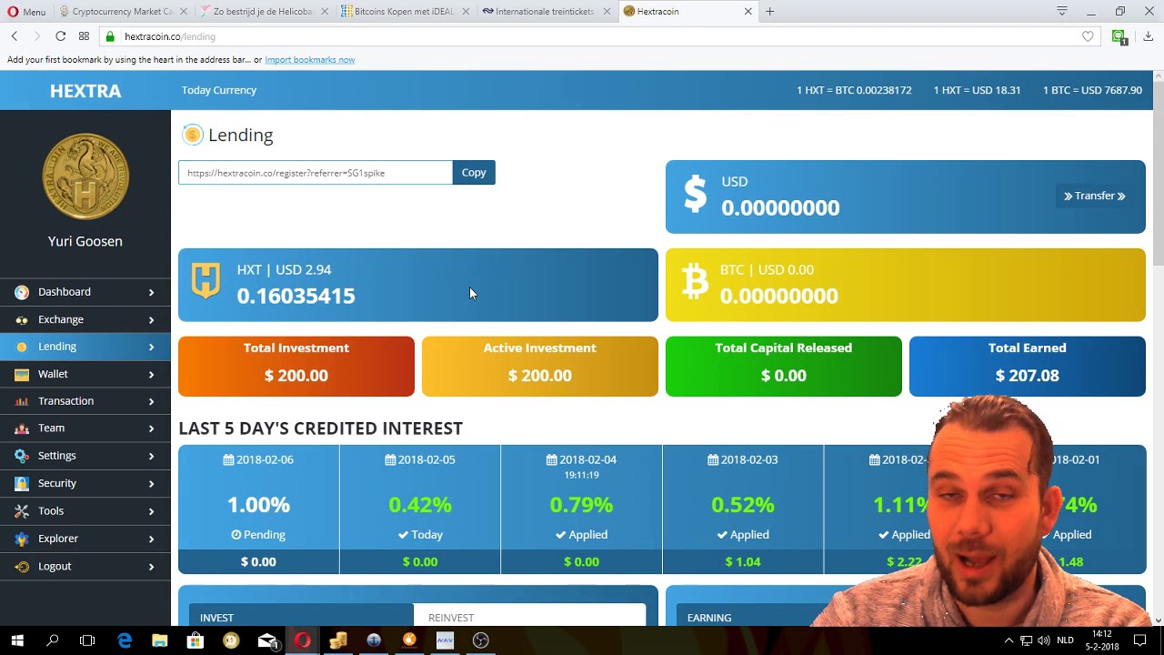Go back with browser back arrow

pyautogui.click(x=15, y=36)
